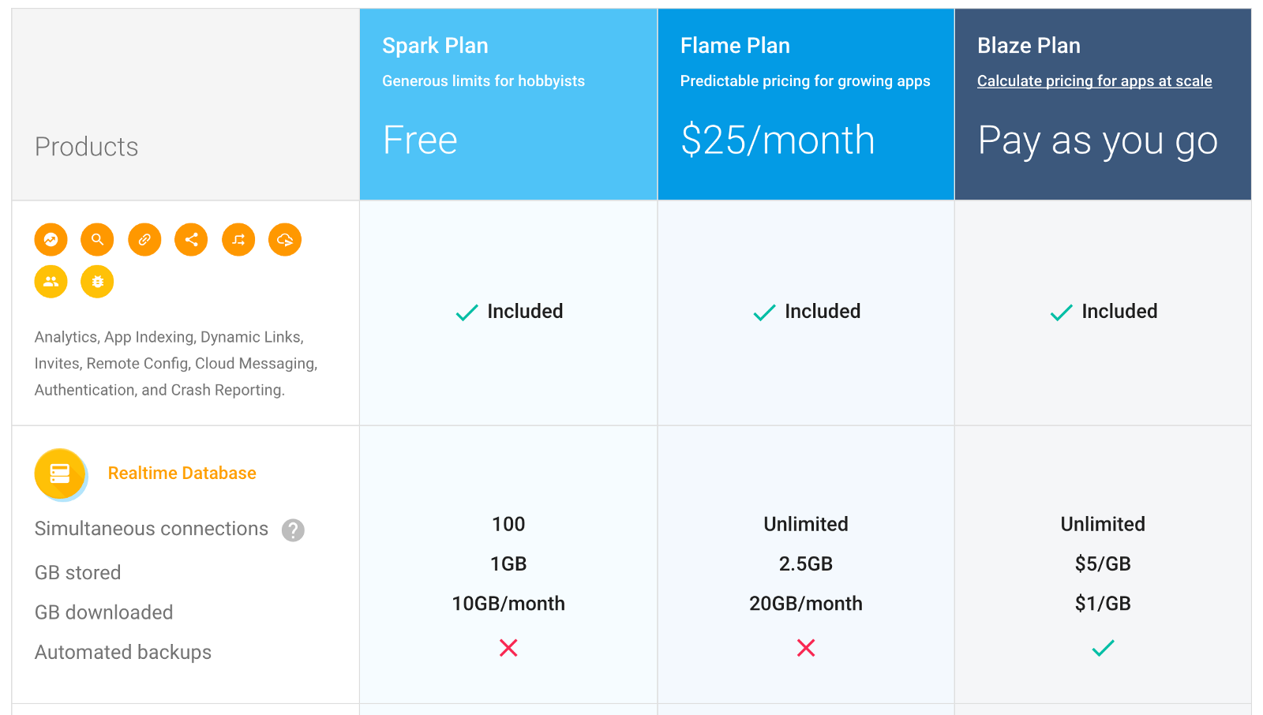The image size is (1263, 715).
Task: Click Flame Plan automated backups red X
Action: coord(806,648)
